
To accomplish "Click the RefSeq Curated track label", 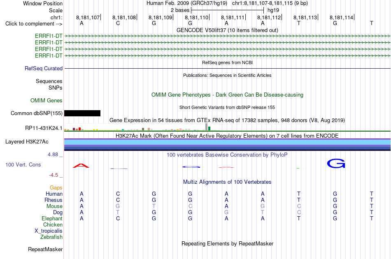I will click(x=44, y=69).
